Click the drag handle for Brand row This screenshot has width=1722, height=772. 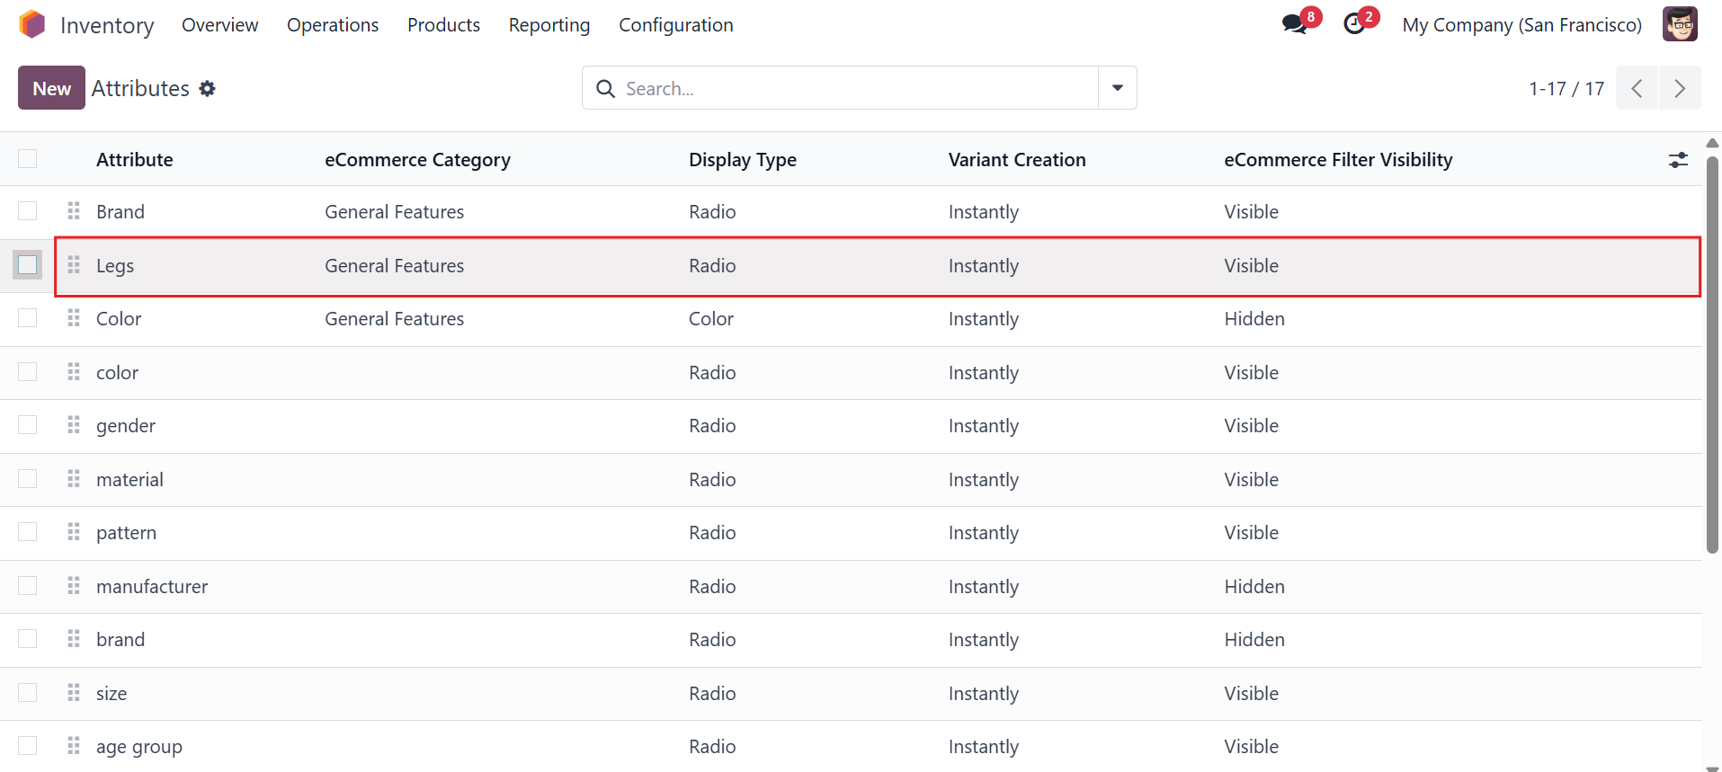74,211
